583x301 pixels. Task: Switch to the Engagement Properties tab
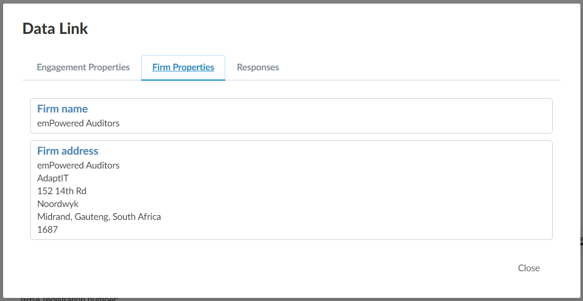83,67
